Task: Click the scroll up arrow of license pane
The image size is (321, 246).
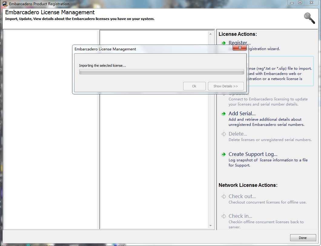Action: pos(211,34)
